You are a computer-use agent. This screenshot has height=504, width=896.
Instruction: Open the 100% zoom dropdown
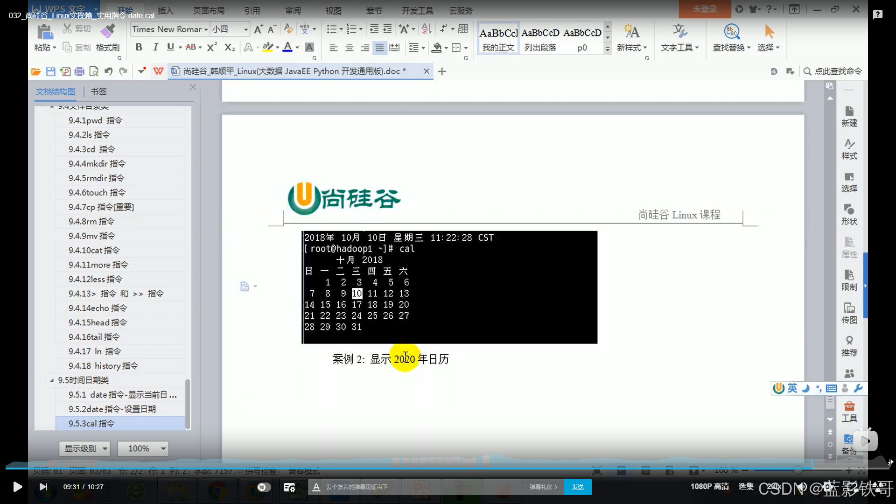(143, 448)
